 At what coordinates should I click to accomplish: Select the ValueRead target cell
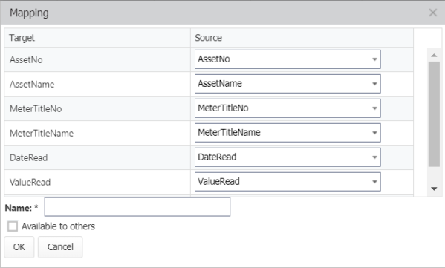(x=97, y=182)
